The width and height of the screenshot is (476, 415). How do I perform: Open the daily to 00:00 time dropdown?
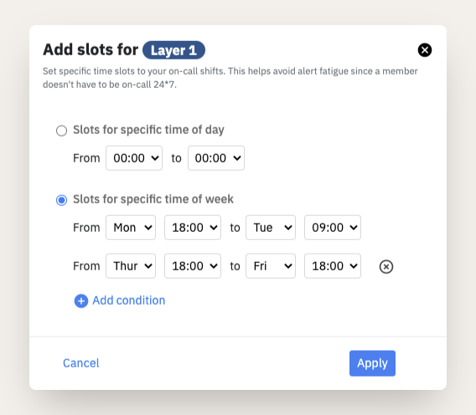(x=216, y=158)
